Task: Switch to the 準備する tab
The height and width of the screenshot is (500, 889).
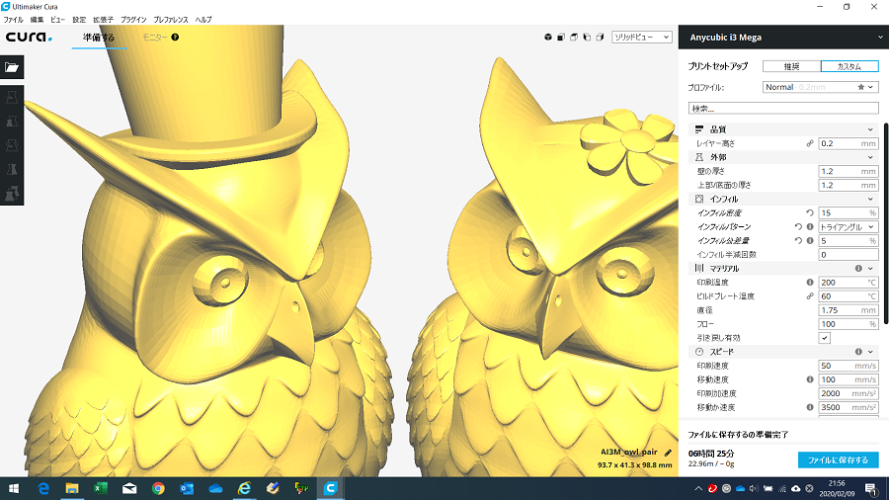Action: click(x=99, y=38)
